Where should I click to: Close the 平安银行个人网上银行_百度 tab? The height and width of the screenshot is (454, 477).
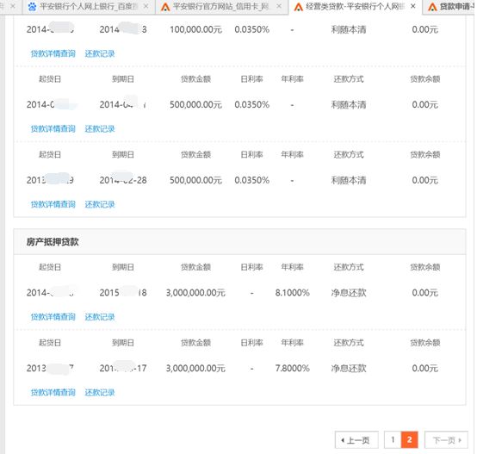(146, 6)
